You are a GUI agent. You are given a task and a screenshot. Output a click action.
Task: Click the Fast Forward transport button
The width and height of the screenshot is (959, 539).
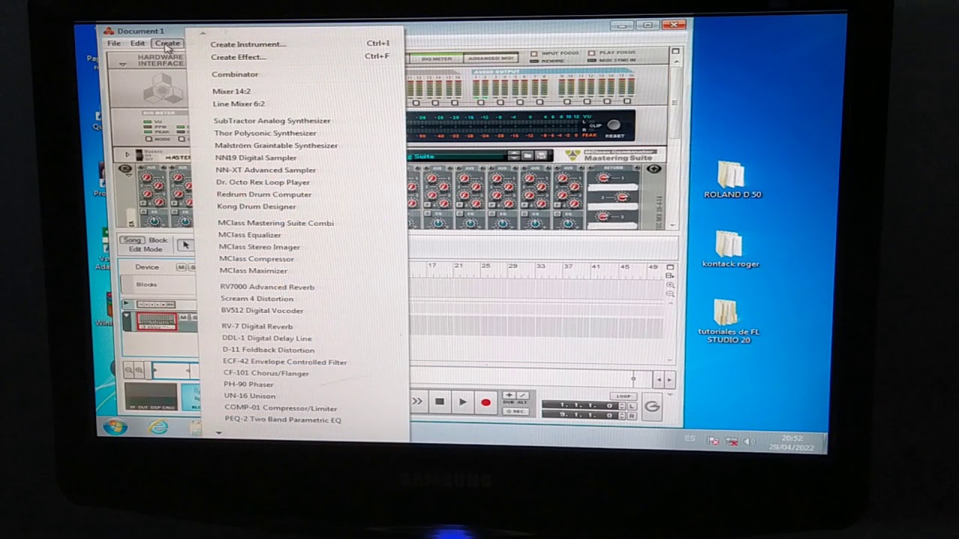(417, 401)
